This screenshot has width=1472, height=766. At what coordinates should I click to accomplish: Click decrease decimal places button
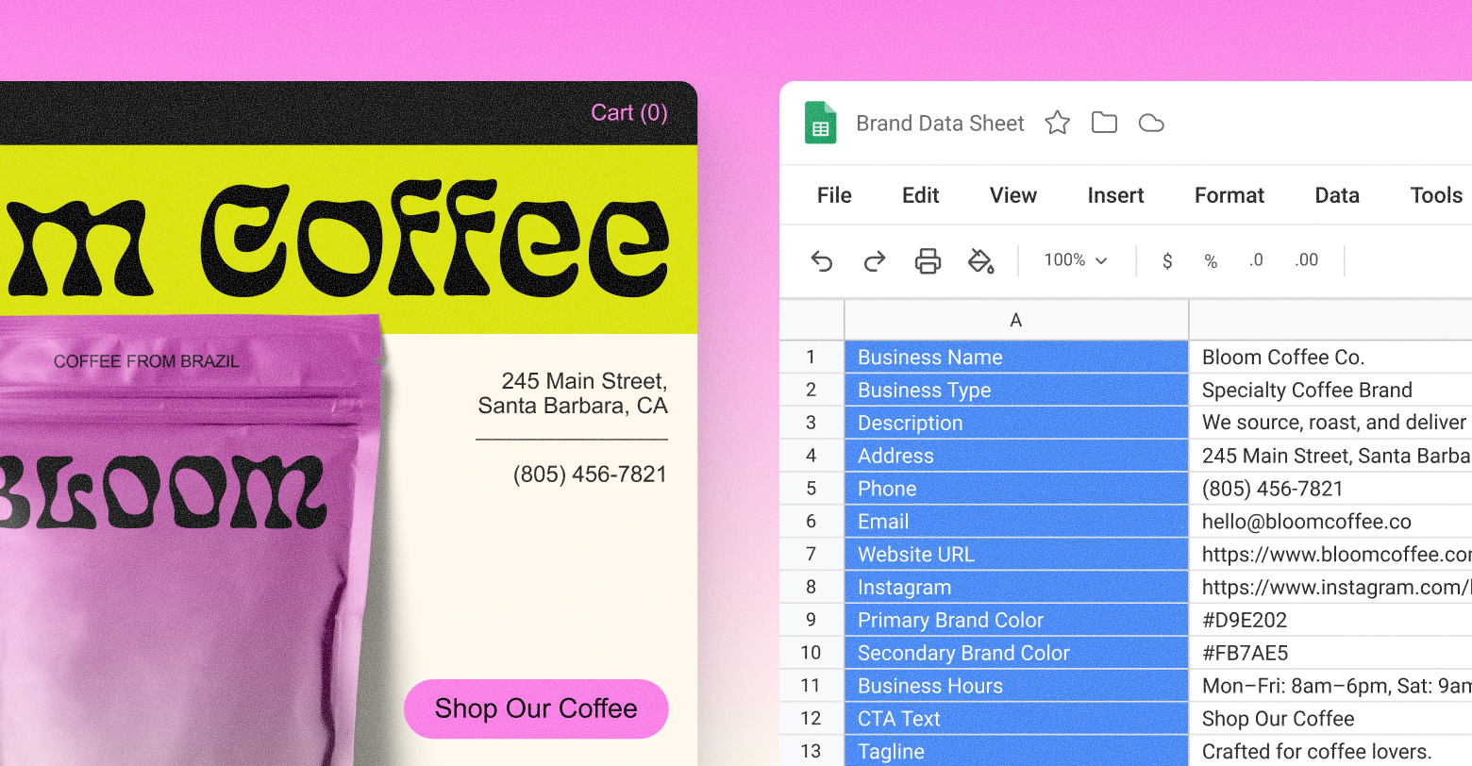[1256, 260]
